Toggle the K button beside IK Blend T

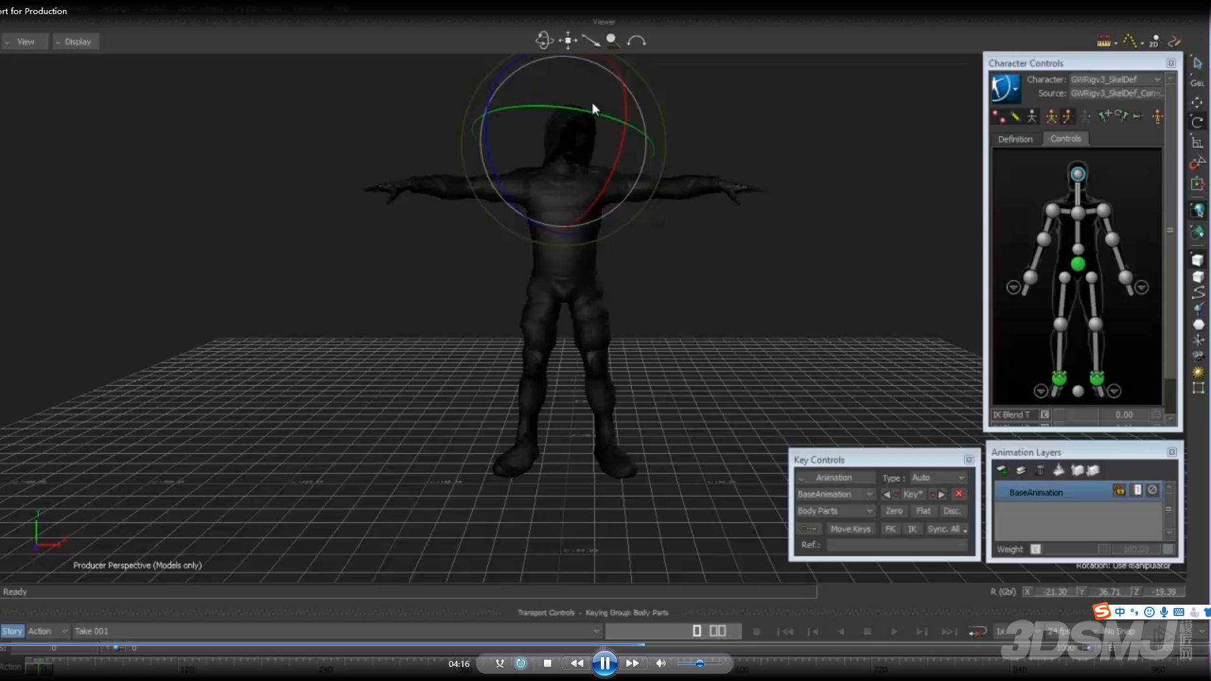point(1045,415)
